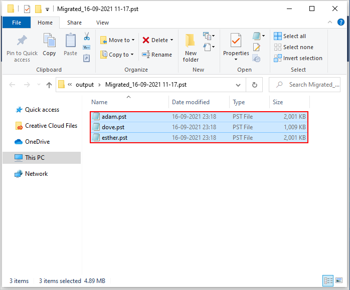
Task: Click the Search Migrated field
Action: (x=304, y=85)
